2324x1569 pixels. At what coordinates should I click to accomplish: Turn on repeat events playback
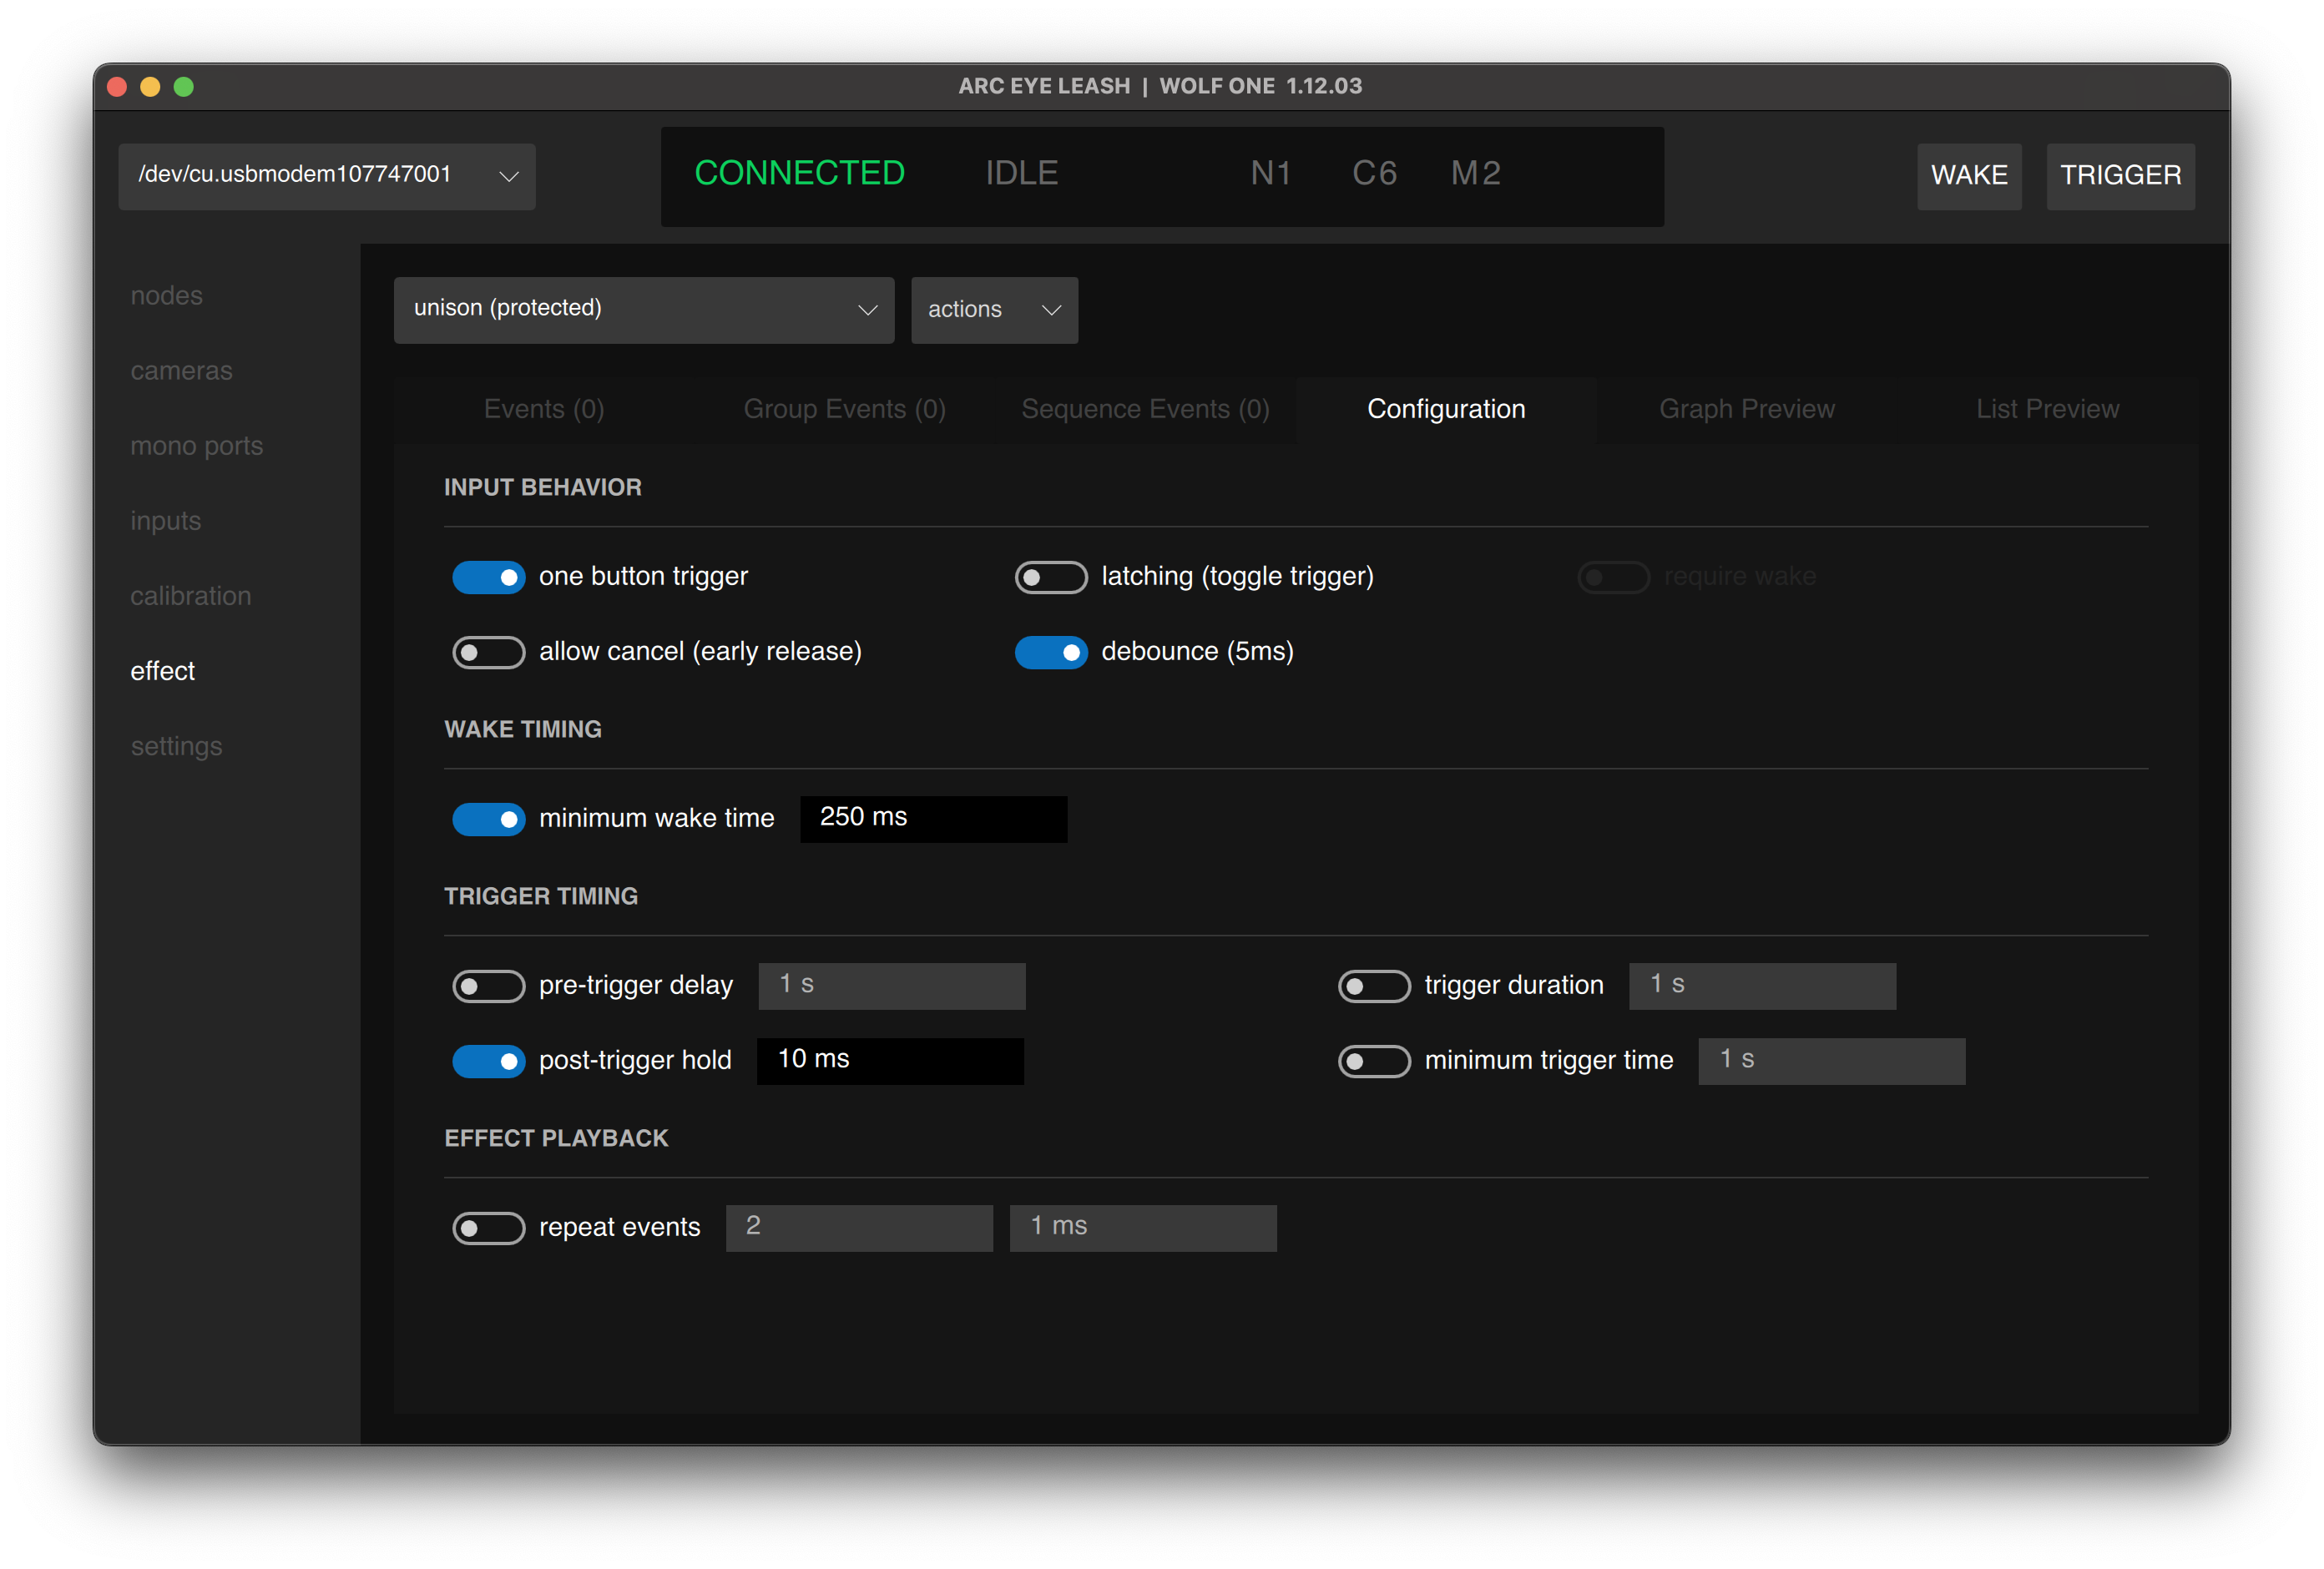488,1228
